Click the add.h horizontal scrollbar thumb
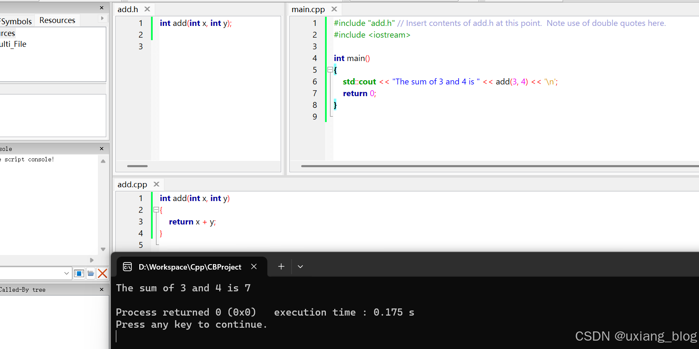699x349 pixels. coord(137,166)
